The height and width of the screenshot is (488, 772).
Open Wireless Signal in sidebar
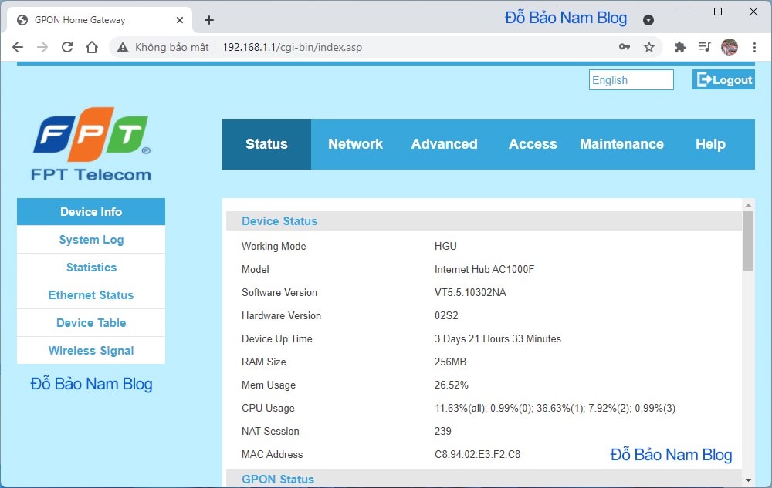click(x=91, y=351)
